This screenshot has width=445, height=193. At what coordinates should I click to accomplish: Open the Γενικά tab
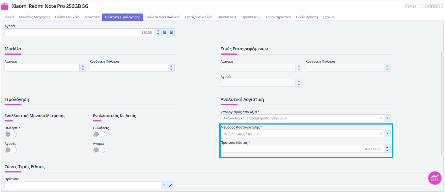pos(8,17)
